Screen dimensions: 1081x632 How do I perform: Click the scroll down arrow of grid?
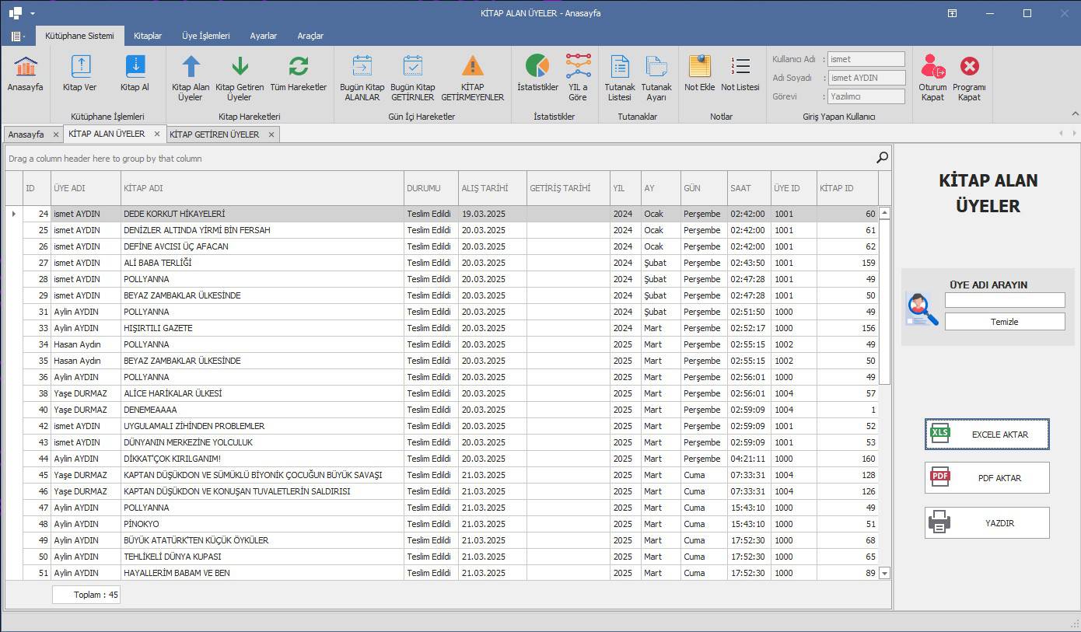coord(884,573)
